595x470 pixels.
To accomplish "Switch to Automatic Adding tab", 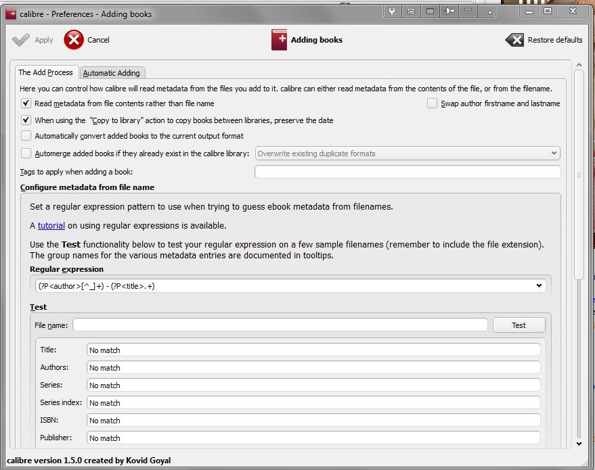I will (x=112, y=73).
